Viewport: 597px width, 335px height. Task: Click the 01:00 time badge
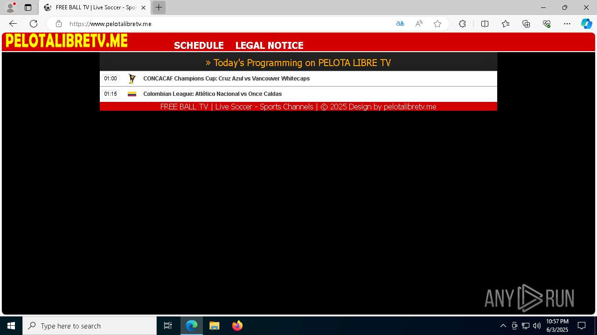coord(111,79)
